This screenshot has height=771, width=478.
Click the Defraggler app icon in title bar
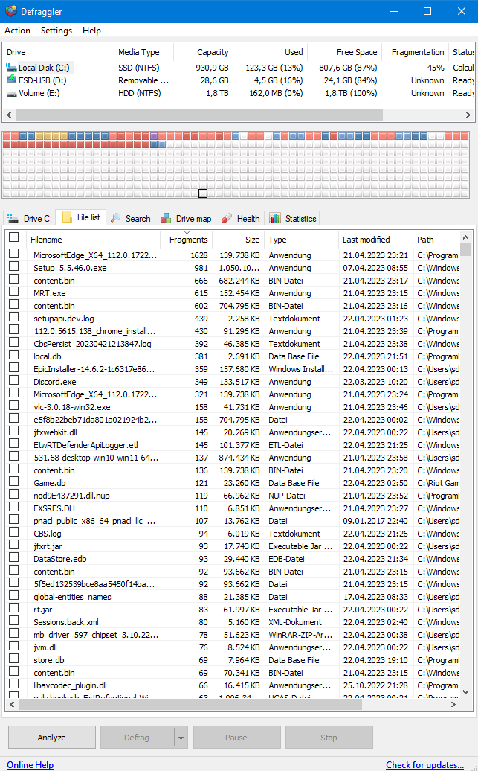[x=10, y=11]
